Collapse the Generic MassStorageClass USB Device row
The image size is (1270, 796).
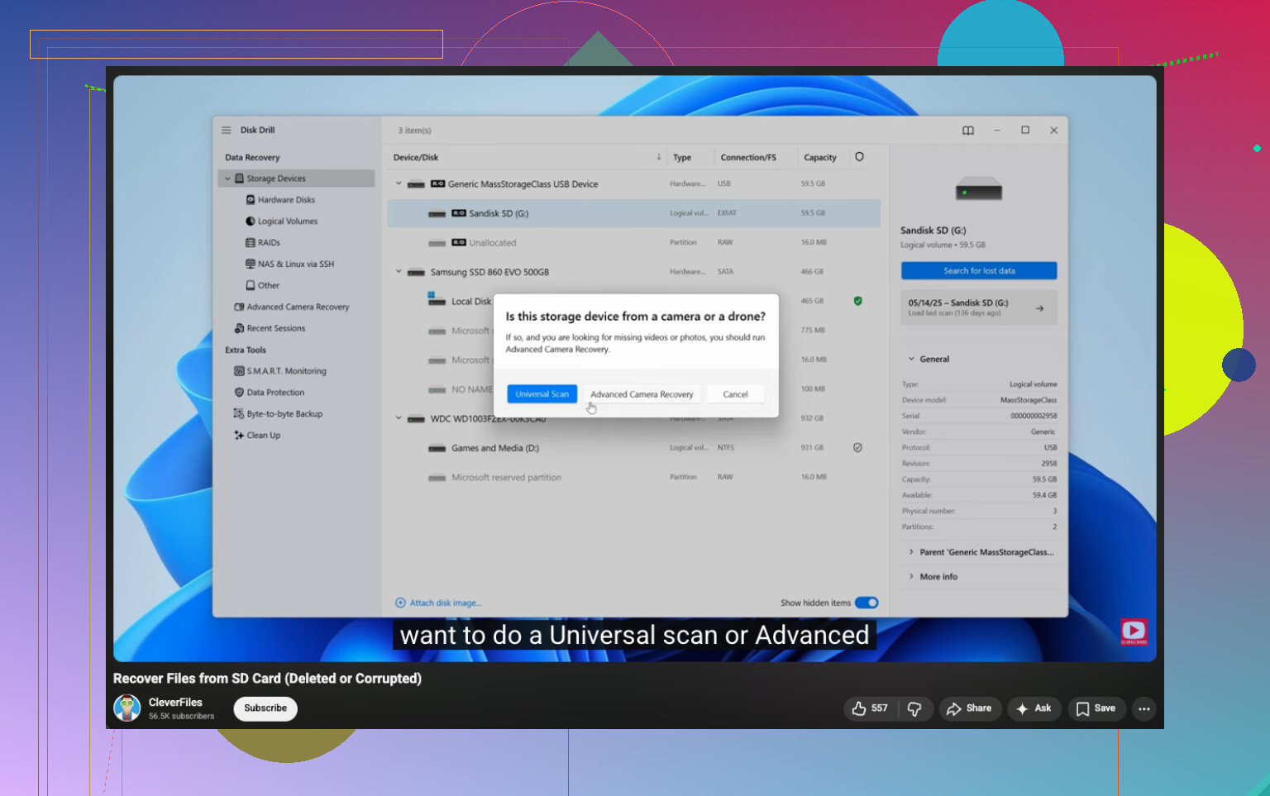click(x=399, y=184)
